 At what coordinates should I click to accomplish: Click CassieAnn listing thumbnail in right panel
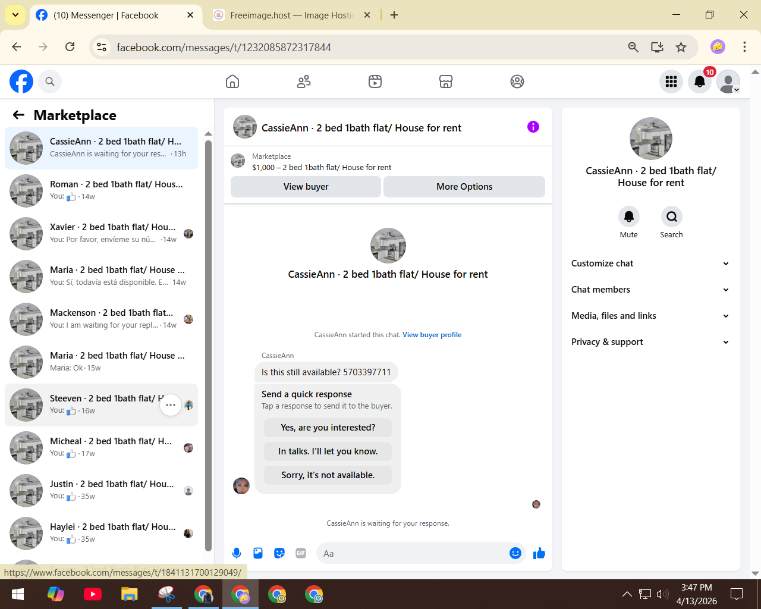click(x=651, y=139)
